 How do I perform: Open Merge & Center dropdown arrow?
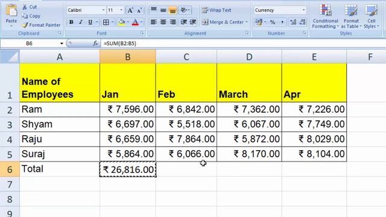[247, 22]
